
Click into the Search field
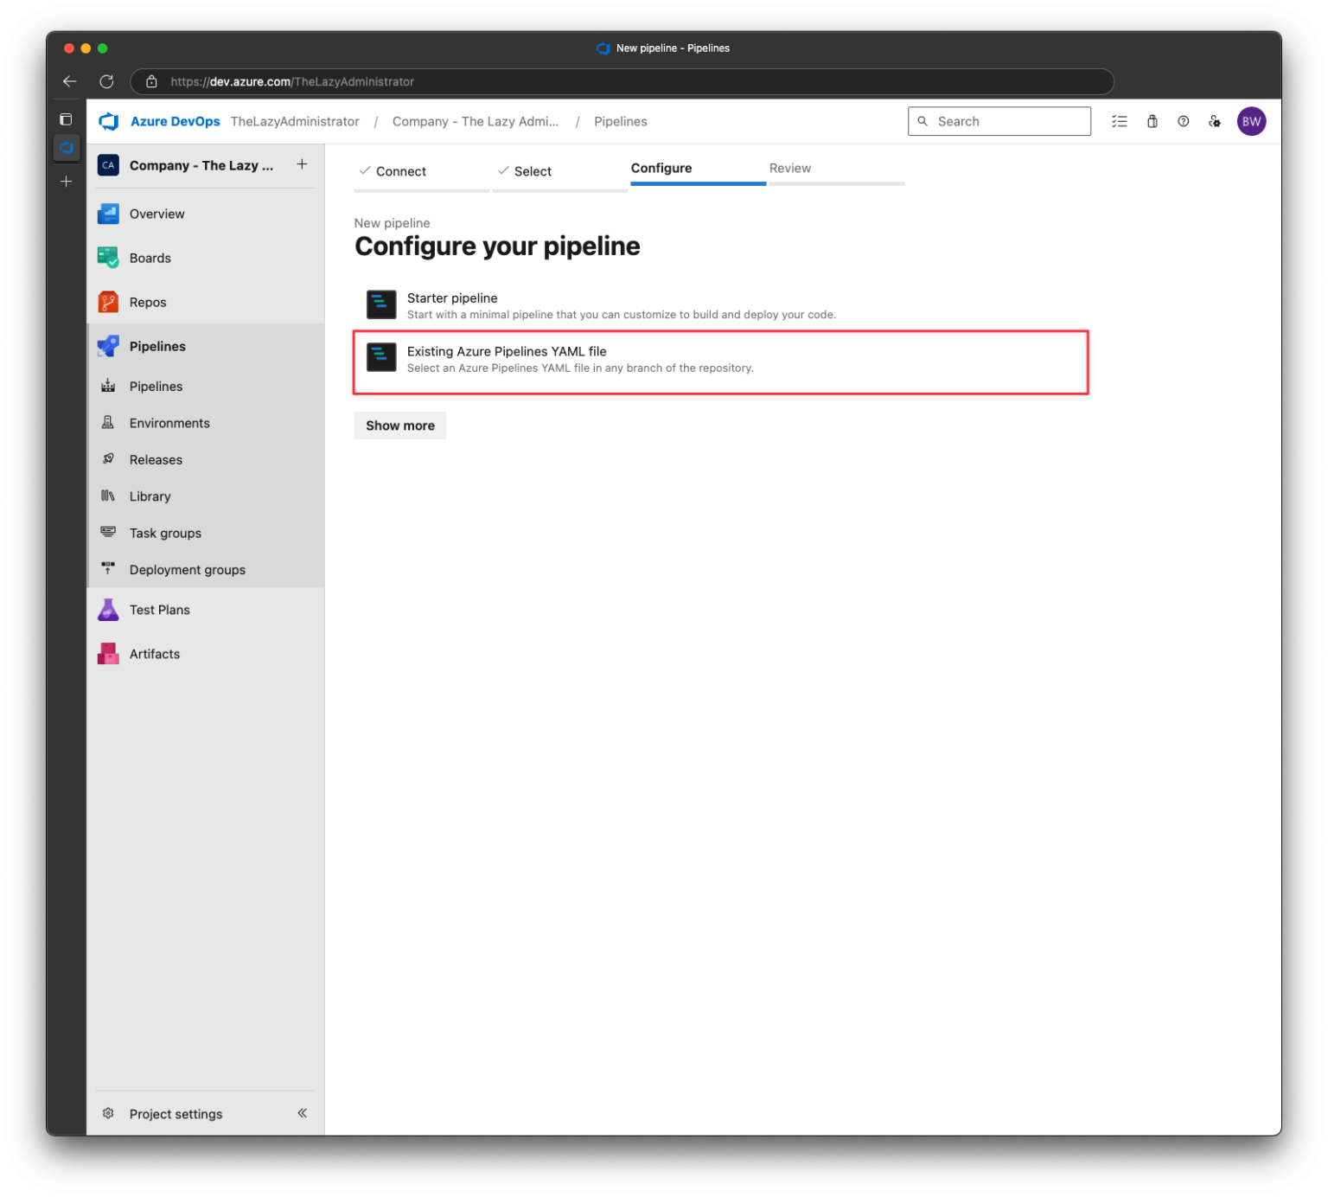(999, 122)
